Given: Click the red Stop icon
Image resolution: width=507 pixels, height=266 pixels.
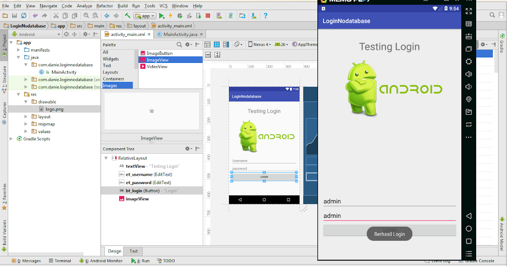Looking at the screenshot, I should click(208, 16).
